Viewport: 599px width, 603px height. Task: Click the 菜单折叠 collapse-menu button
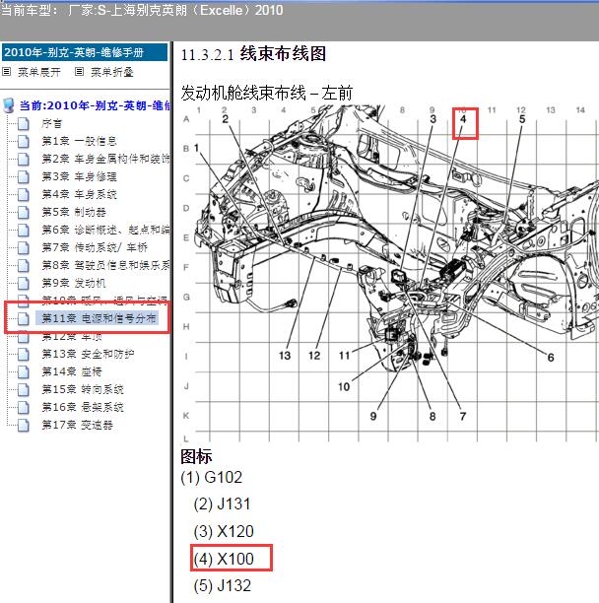pos(112,72)
